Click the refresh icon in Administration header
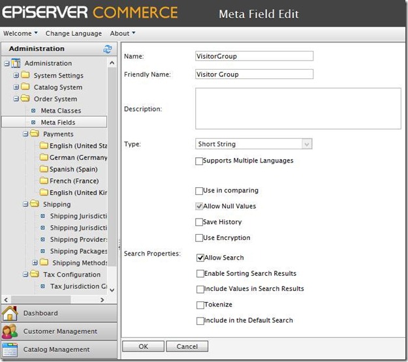Image resolution: width=408 pixels, height=362 pixels. pos(108,49)
